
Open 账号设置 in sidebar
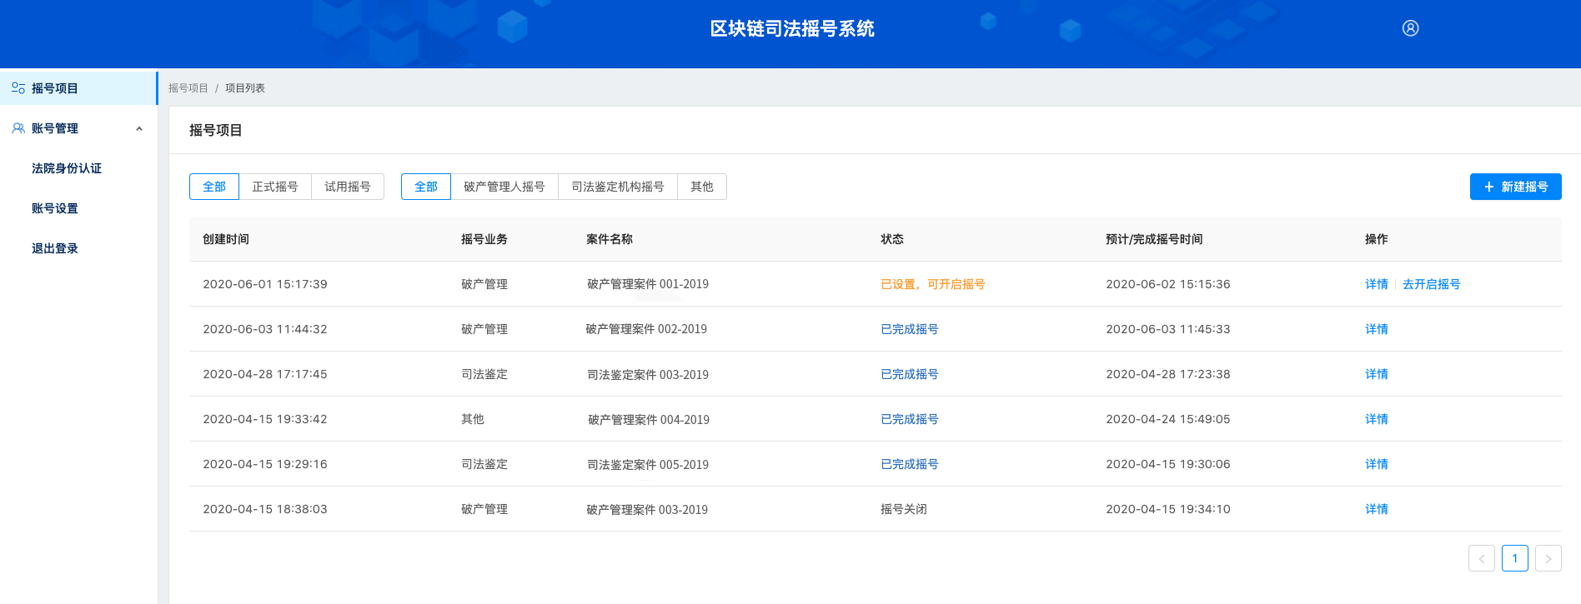(55, 208)
